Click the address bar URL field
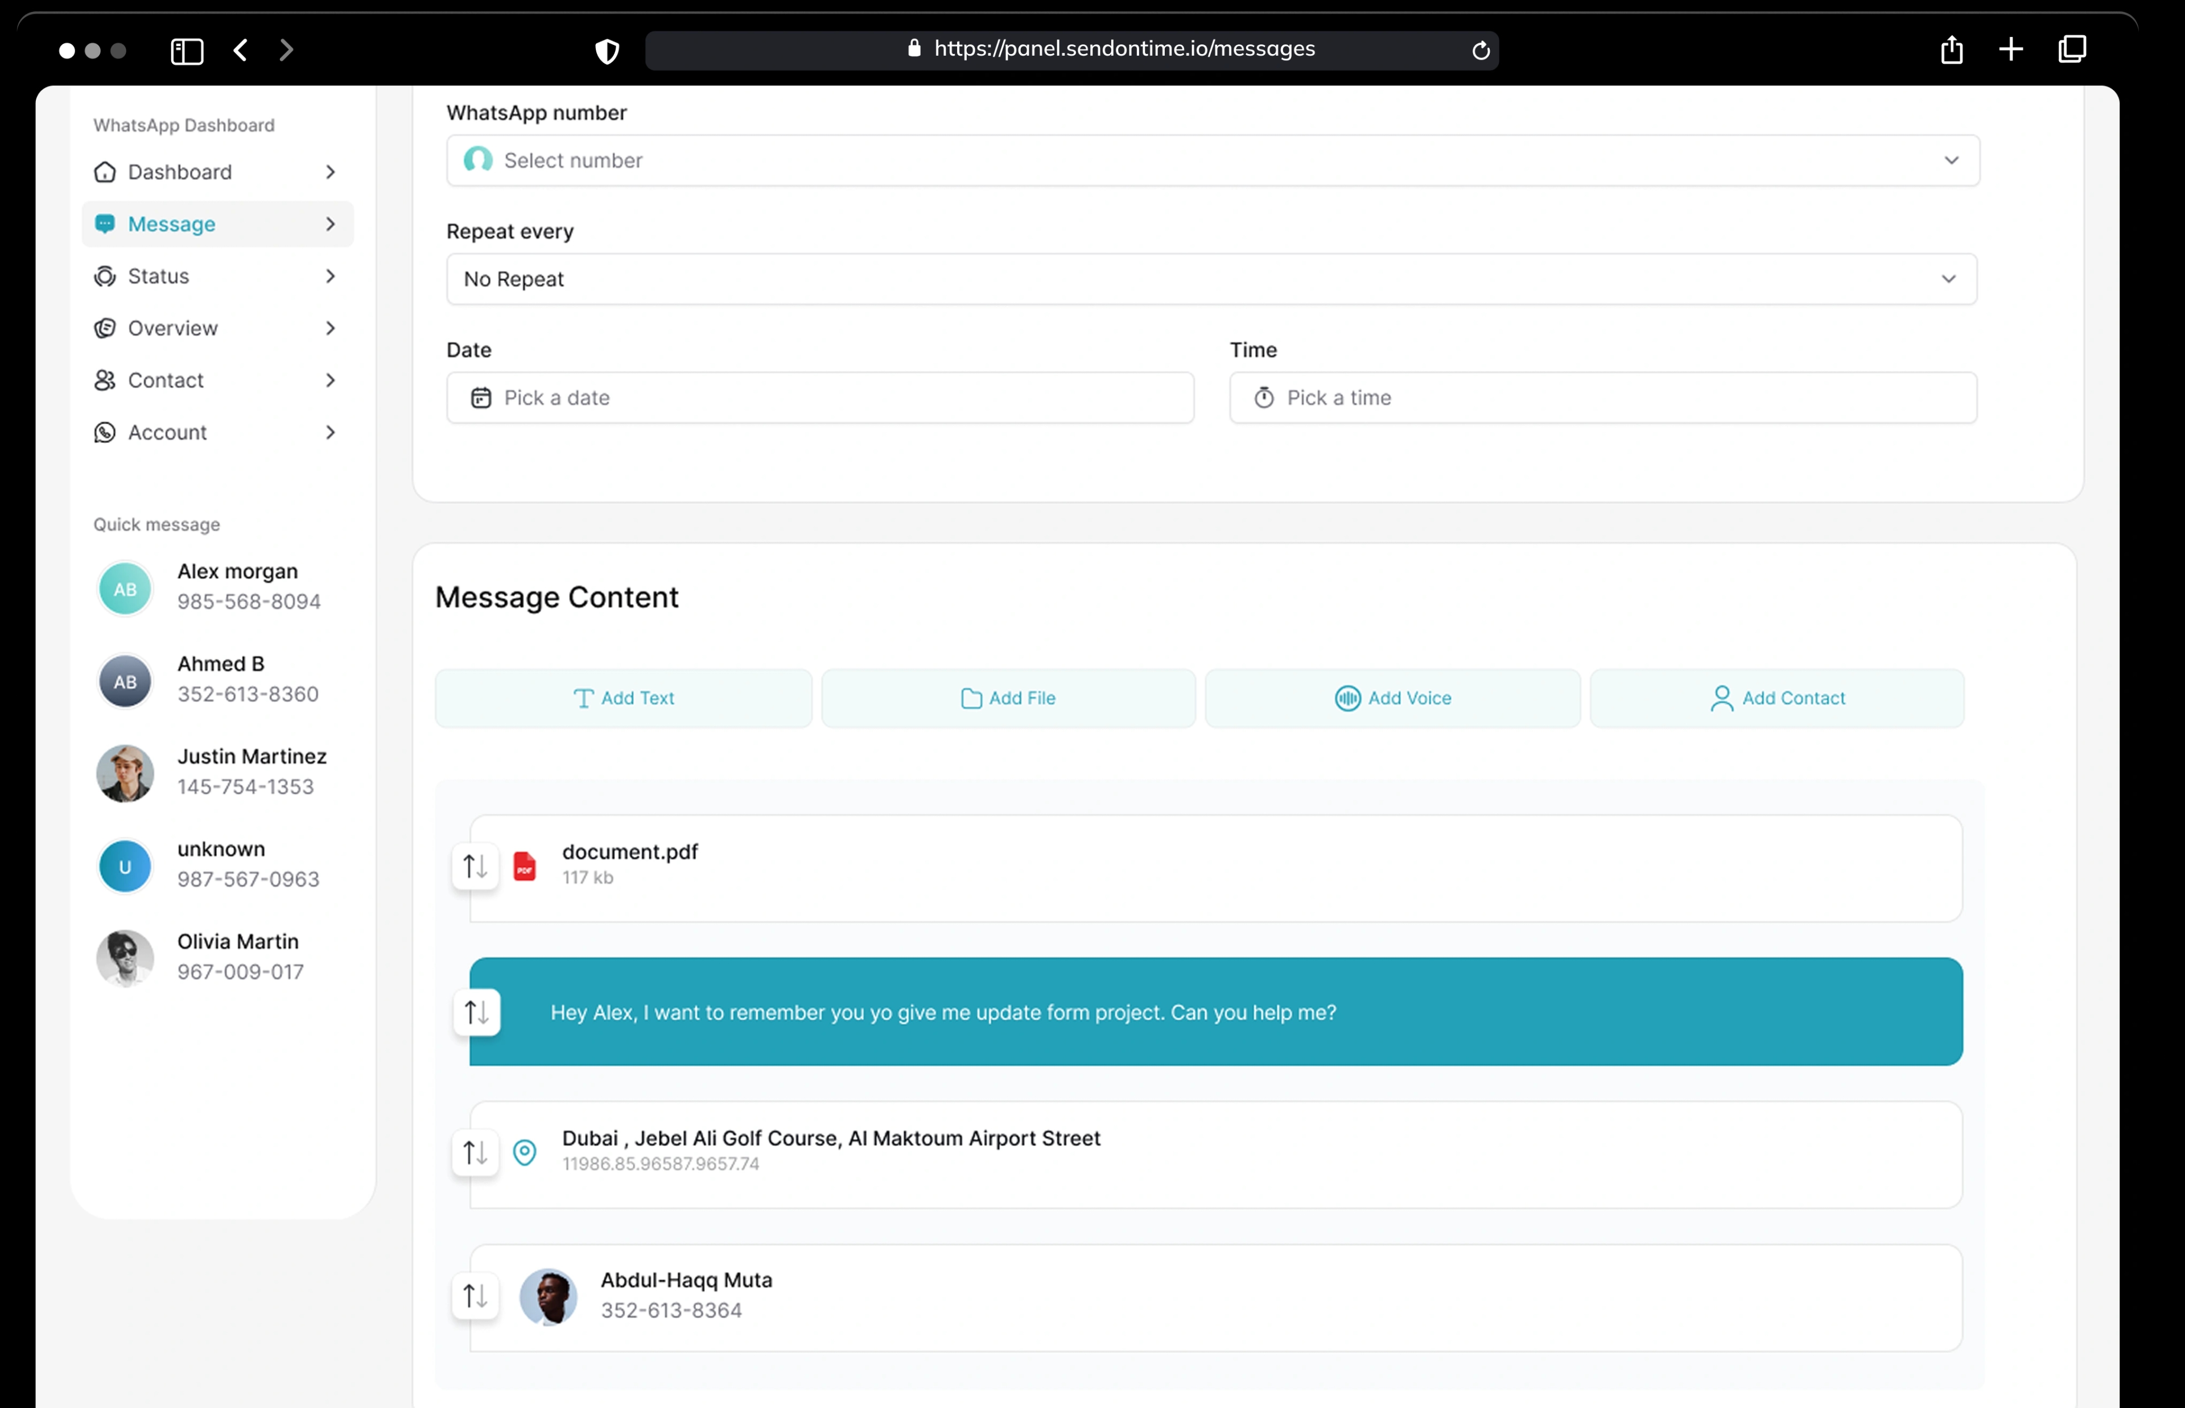 pos(1071,49)
